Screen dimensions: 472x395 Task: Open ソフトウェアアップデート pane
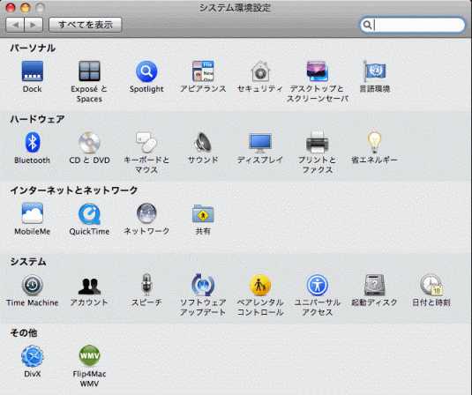(x=203, y=284)
